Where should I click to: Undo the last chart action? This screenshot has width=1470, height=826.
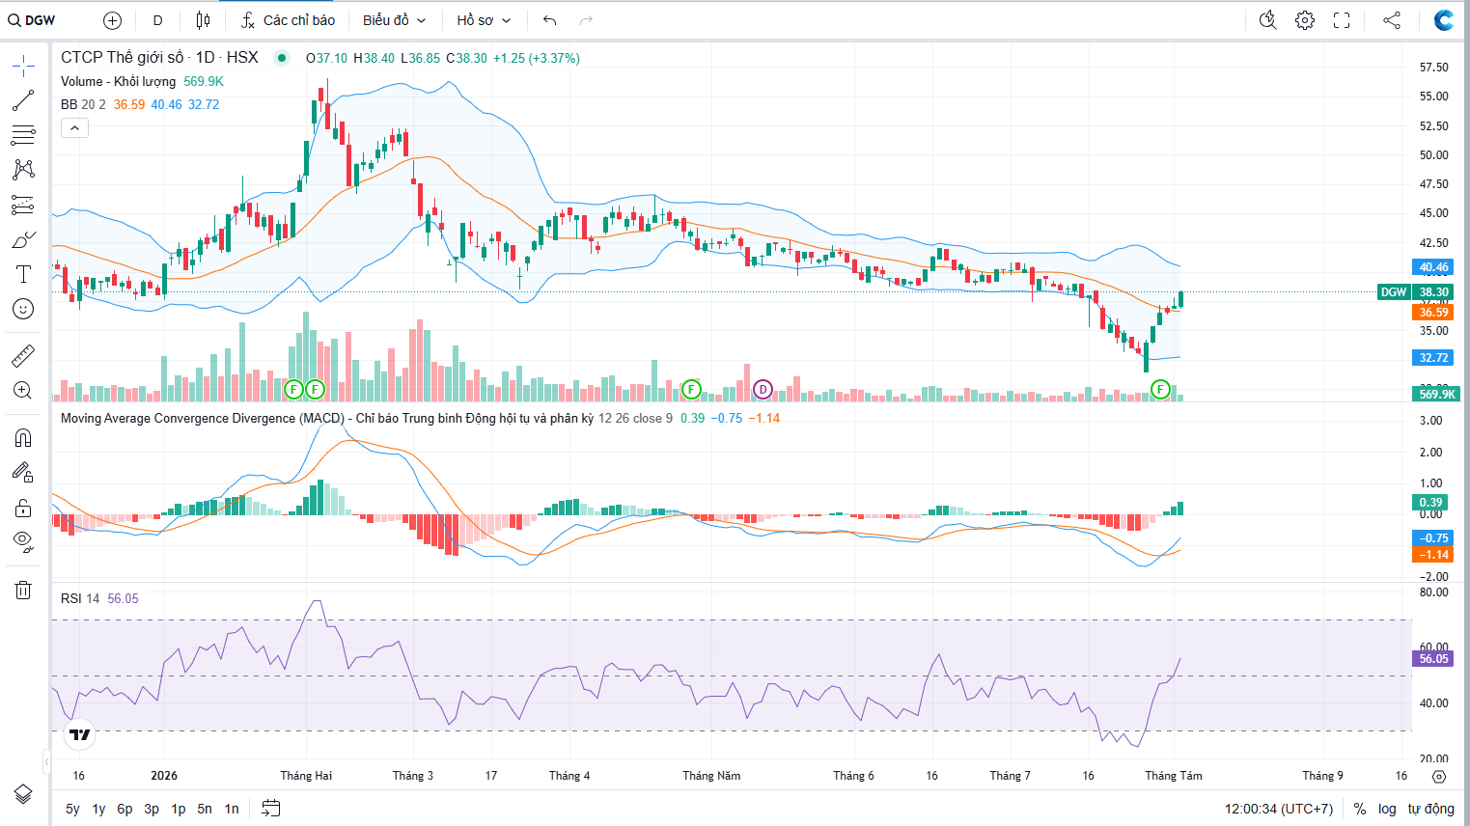550,20
